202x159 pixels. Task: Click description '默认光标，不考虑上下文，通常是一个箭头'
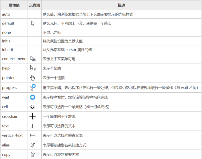(77, 23)
